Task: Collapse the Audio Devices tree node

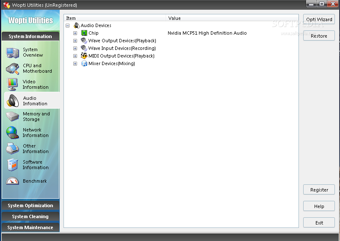Action: point(68,25)
